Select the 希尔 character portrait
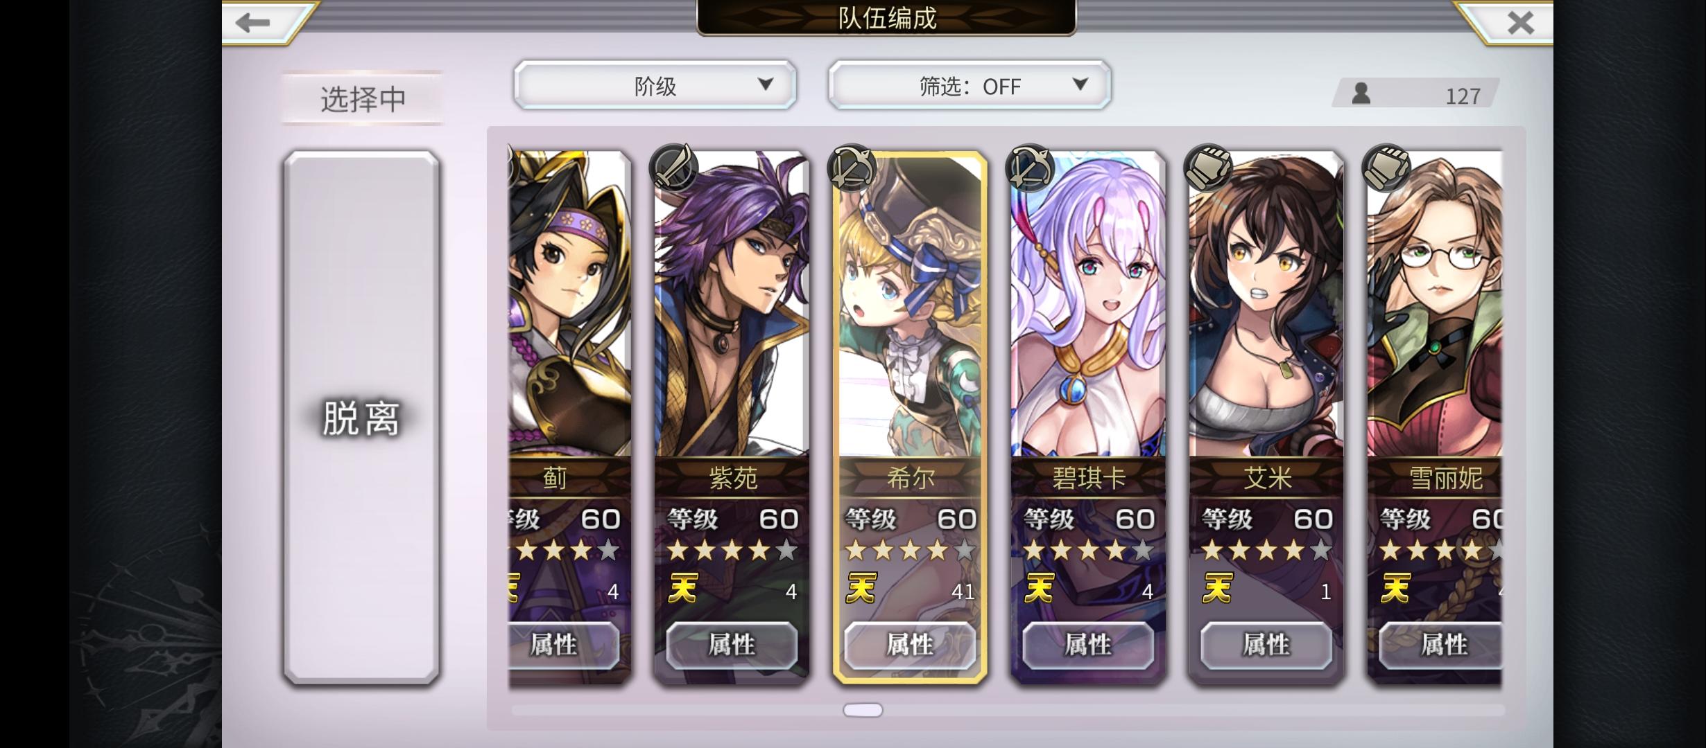This screenshot has width=1706, height=748. [x=910, y=305]
